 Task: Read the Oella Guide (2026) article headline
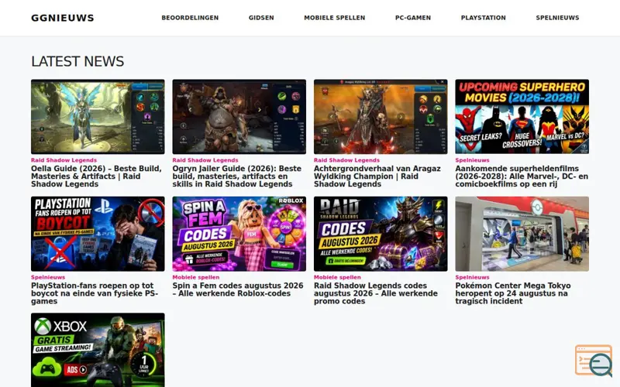coord(96,176)
